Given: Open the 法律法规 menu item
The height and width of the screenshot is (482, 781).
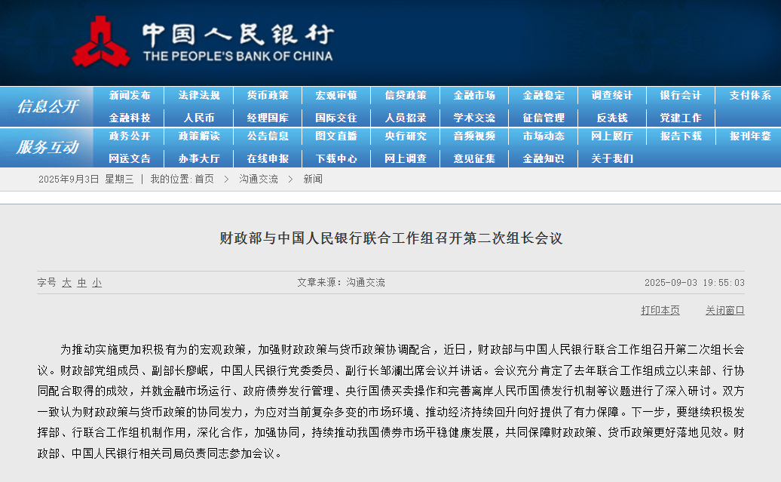Looking at the screenshot, I should pyautogui.click(x=199, y=95).
